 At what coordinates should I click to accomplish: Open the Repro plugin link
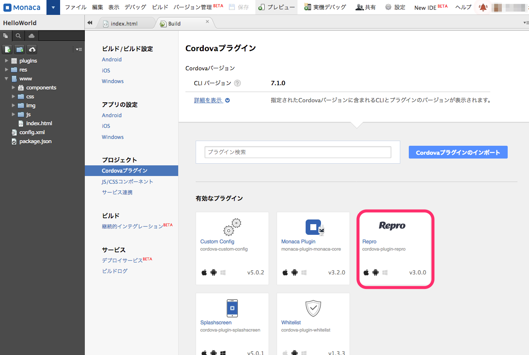[369, 242]
